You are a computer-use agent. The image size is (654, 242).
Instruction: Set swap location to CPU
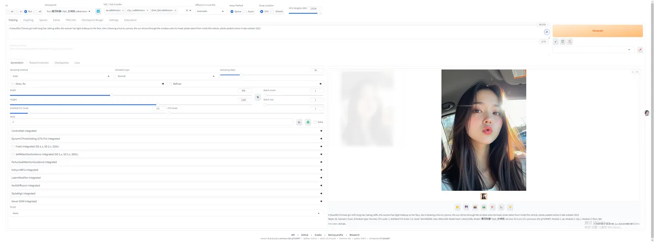(x=262, y=11)
